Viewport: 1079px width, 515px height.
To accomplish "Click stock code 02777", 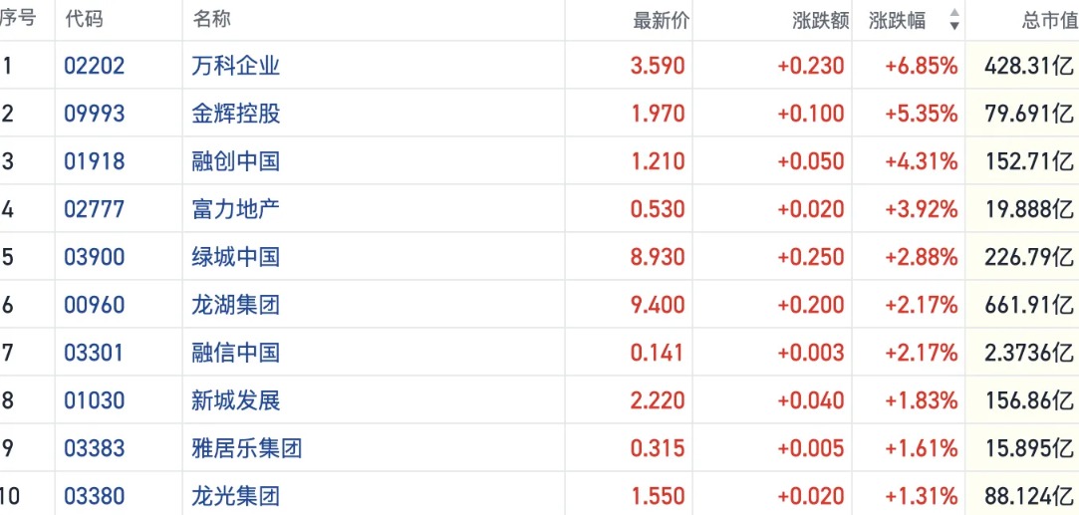I will tap(95, 209).
